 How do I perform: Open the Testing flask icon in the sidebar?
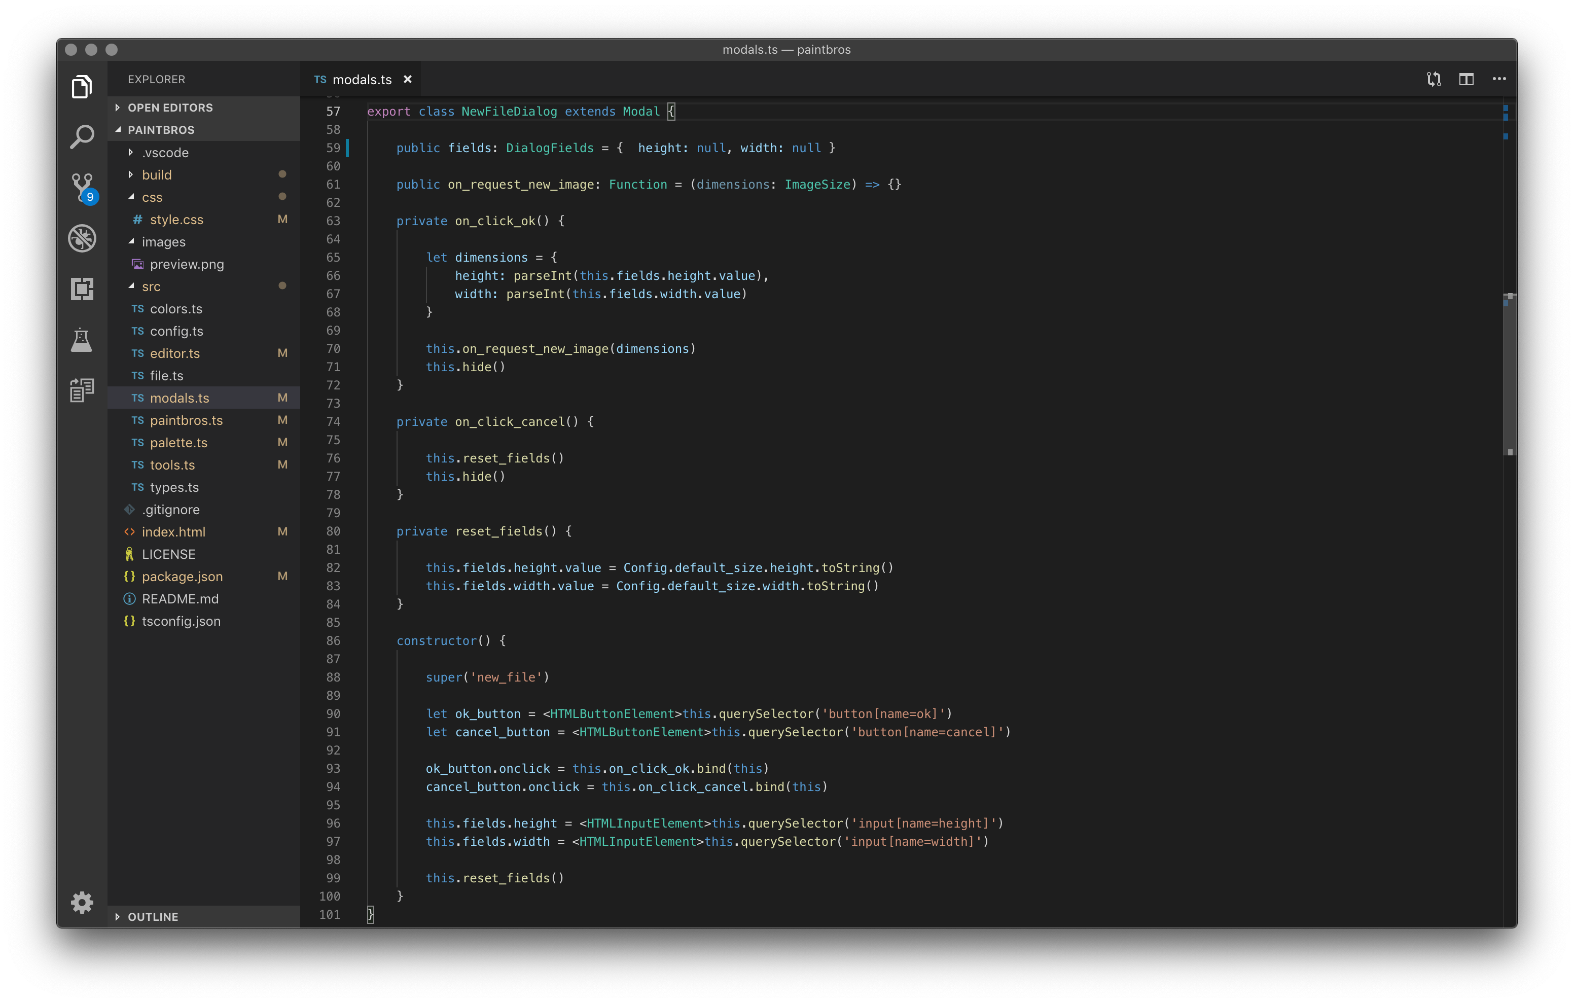[82, 339]
